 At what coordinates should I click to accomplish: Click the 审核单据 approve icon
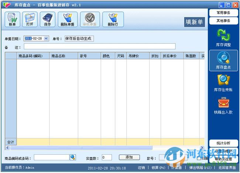(90, 20)
